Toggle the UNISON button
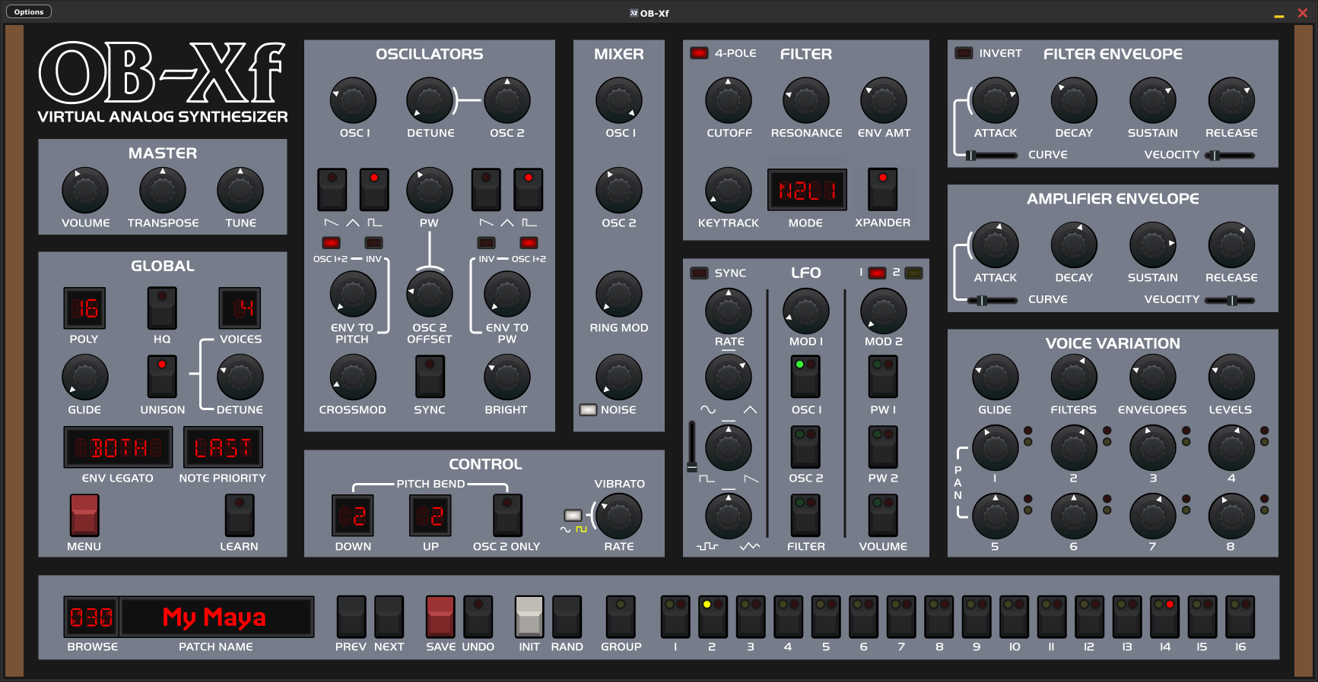1318x682 pixels. click(x=162, y=377)
